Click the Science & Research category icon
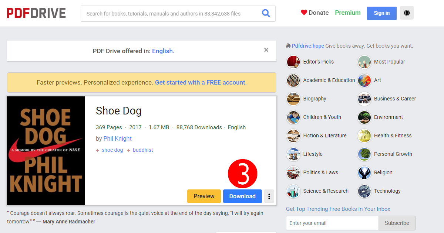444x233 pixels. click(x=293, y=191)
